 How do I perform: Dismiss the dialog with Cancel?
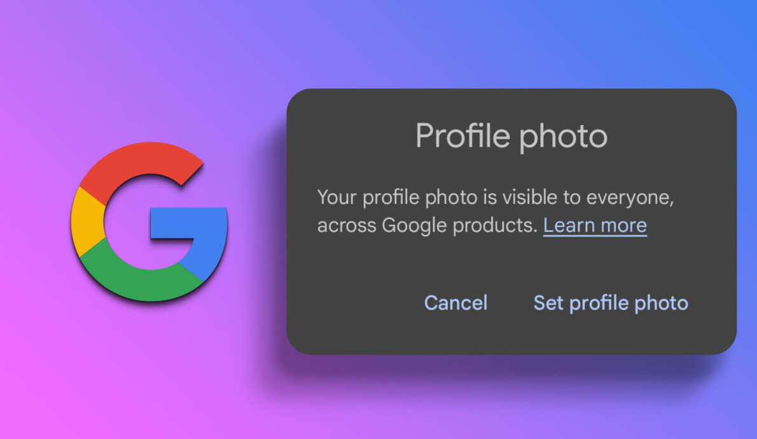(455, 303)
